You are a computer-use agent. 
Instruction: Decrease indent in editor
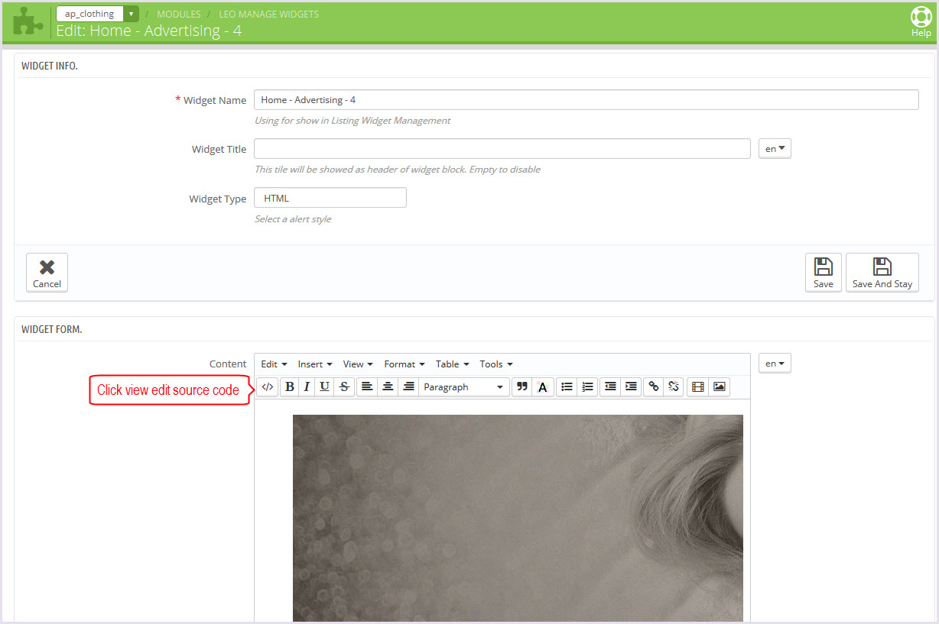pos(610,387)
